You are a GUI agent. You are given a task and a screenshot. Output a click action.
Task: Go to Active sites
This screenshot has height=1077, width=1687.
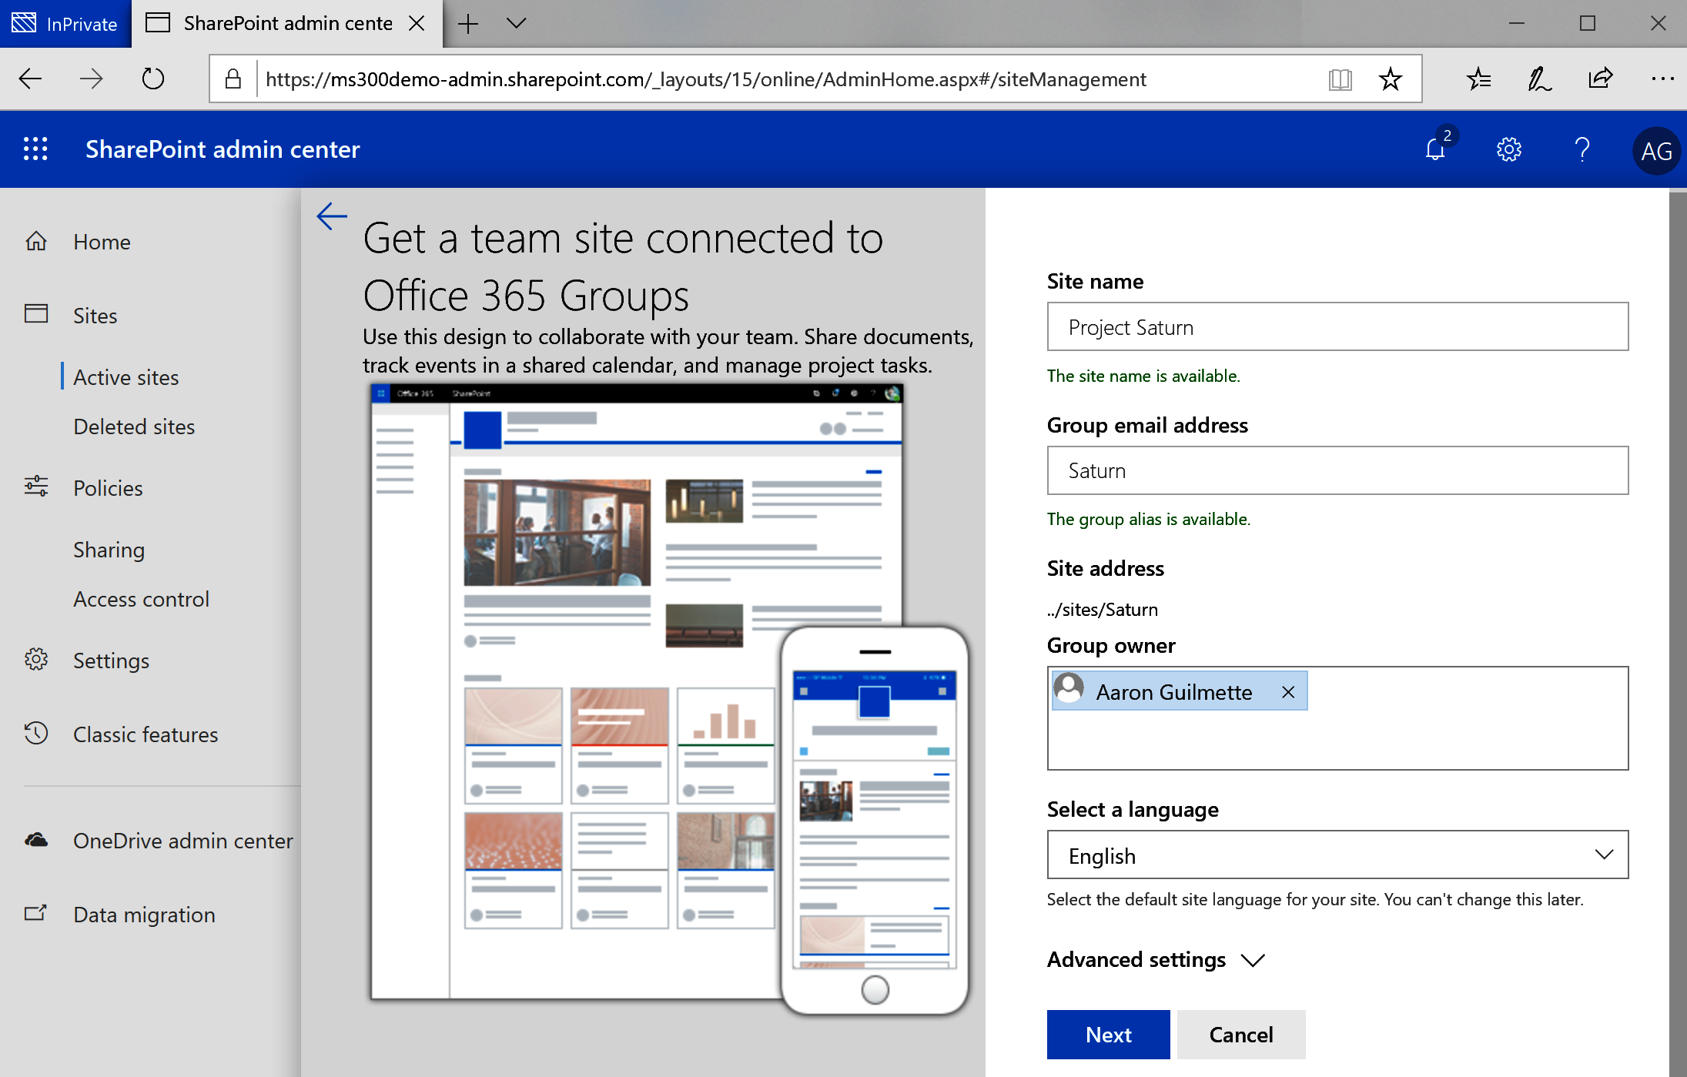pos(126,377)
